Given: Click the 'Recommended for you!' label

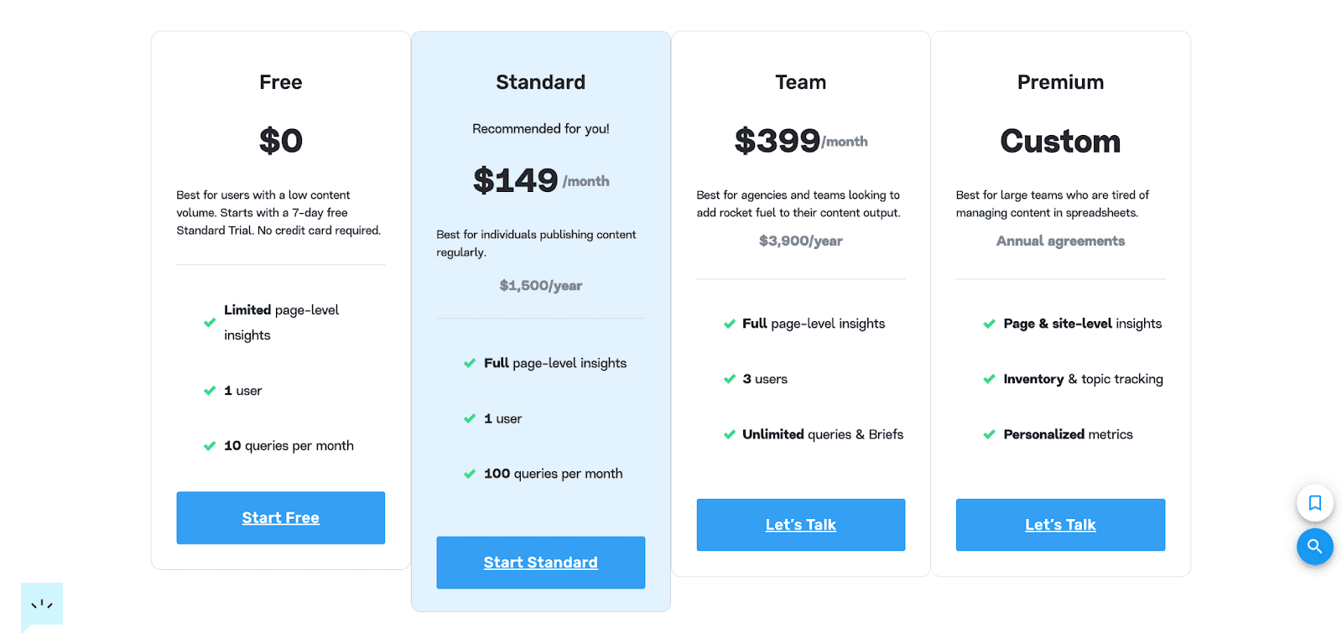Looking at the screenshot, I should (x=540, y=128).
